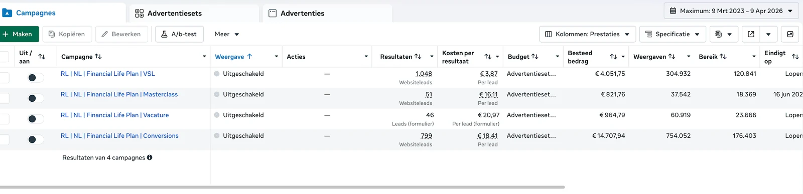Click the 799 Websiteleads result value
This screenshot has width=803, height=194.
(427, 136)
